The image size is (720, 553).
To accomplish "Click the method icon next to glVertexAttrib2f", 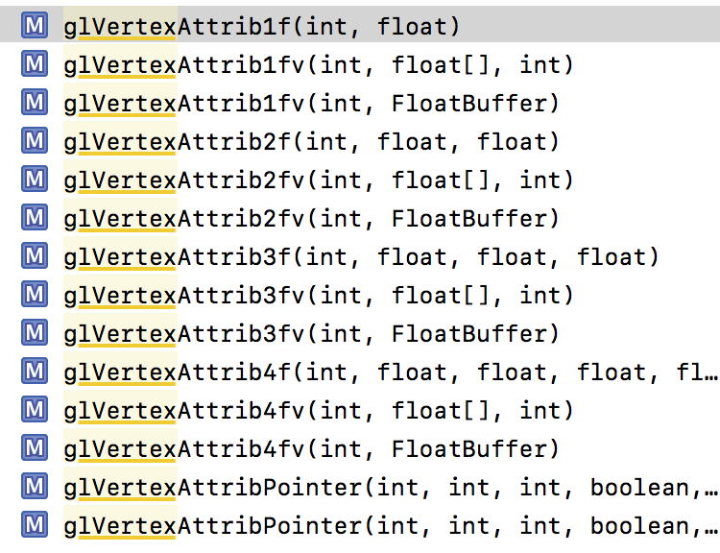I will pos(35,142).
